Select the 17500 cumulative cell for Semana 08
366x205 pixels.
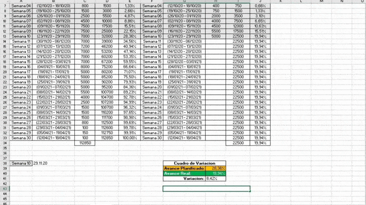click(107, 26)
